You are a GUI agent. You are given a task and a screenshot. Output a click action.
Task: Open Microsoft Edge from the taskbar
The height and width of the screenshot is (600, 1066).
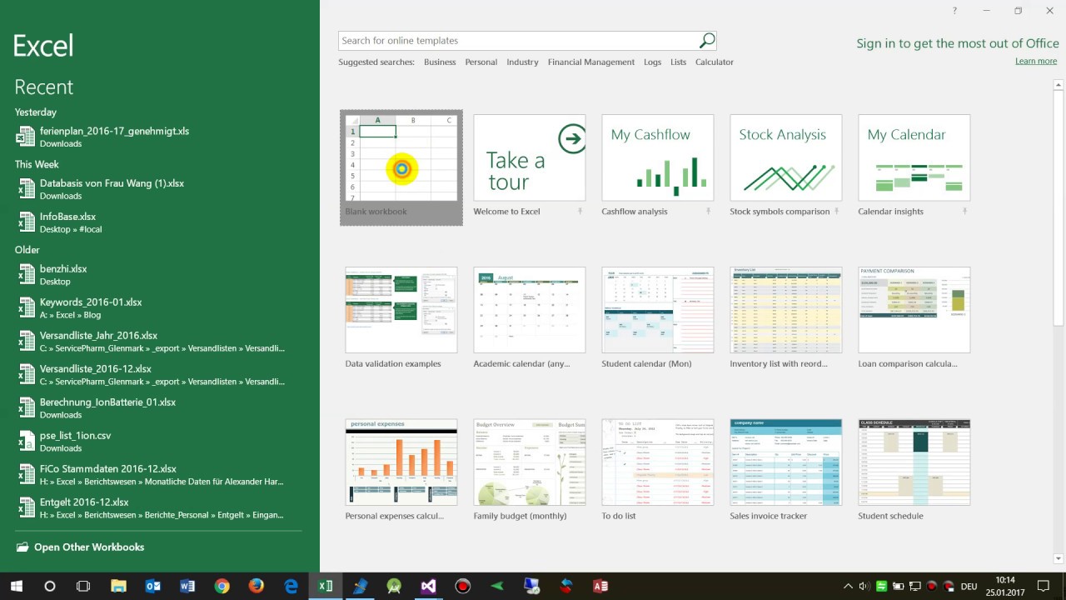[x=291, y=586]
